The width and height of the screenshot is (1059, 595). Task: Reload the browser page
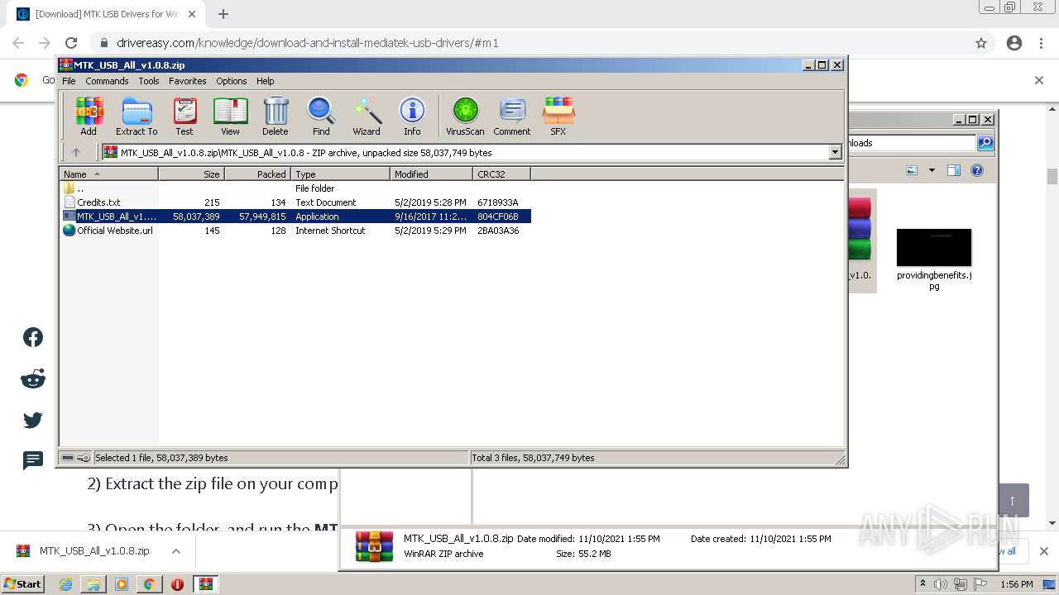(x=71, y=43)
